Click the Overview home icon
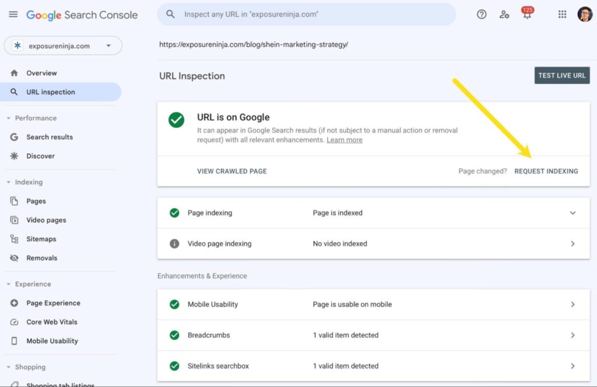This screenshot has width=597, height=387. click(x=14, y=73)
